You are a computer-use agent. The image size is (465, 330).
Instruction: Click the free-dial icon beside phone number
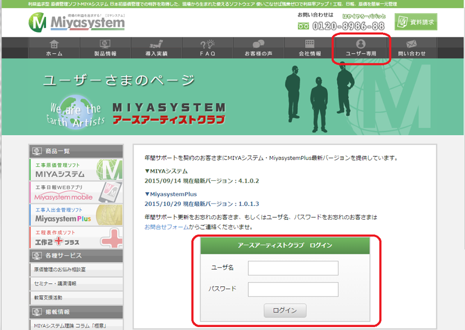(303, 27)
